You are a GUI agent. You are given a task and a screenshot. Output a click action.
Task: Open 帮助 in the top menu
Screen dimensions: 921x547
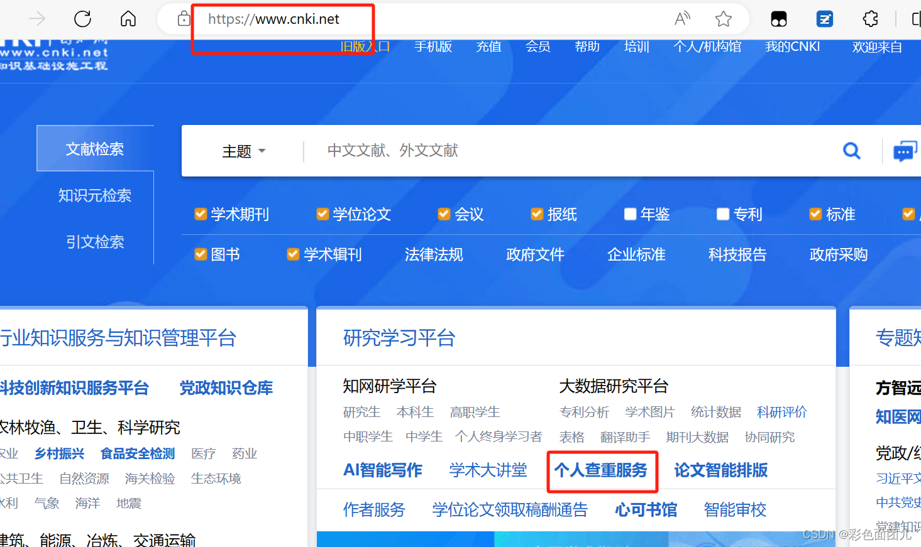coord(587,46)
